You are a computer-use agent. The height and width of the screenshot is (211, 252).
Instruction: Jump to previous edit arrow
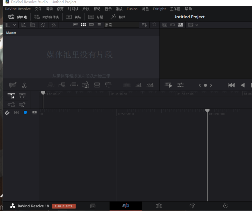click(200, 85)
